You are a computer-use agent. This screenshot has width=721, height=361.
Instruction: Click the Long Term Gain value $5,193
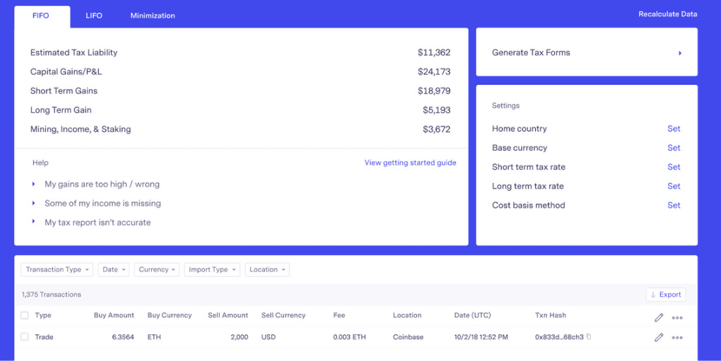[x=437, y=110]
